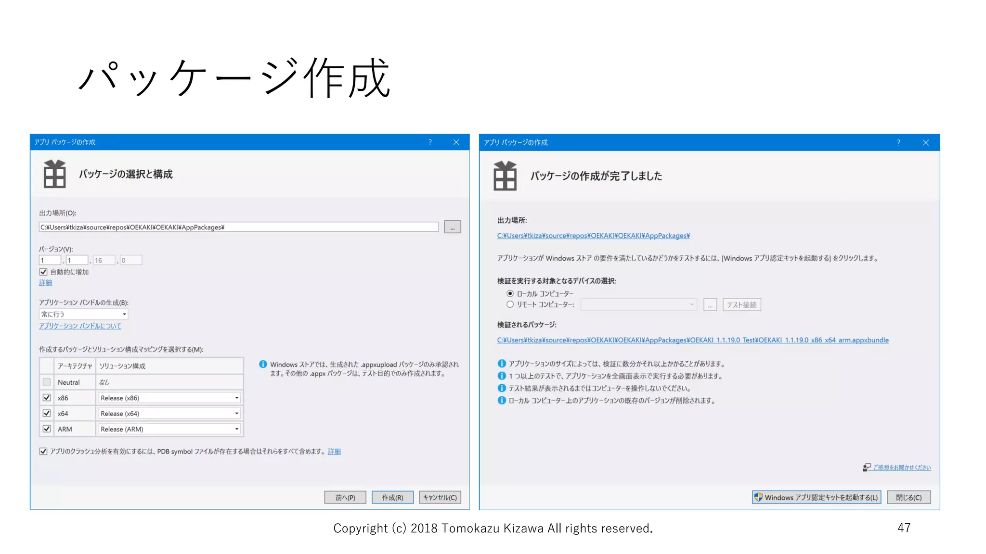Uncheck the x86 architecture checkbox

tap(47, 398)
